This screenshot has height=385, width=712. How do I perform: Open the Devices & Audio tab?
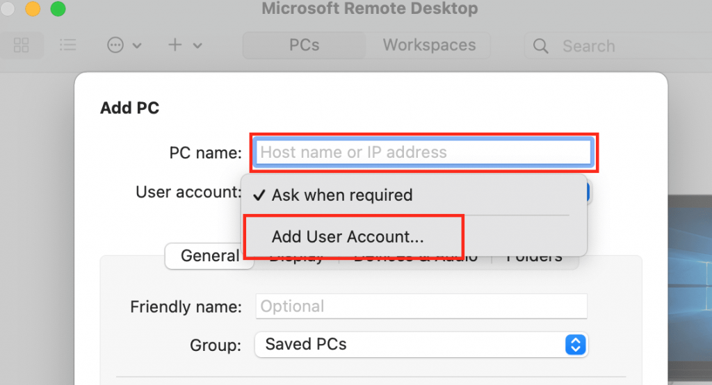click(415, 256)
